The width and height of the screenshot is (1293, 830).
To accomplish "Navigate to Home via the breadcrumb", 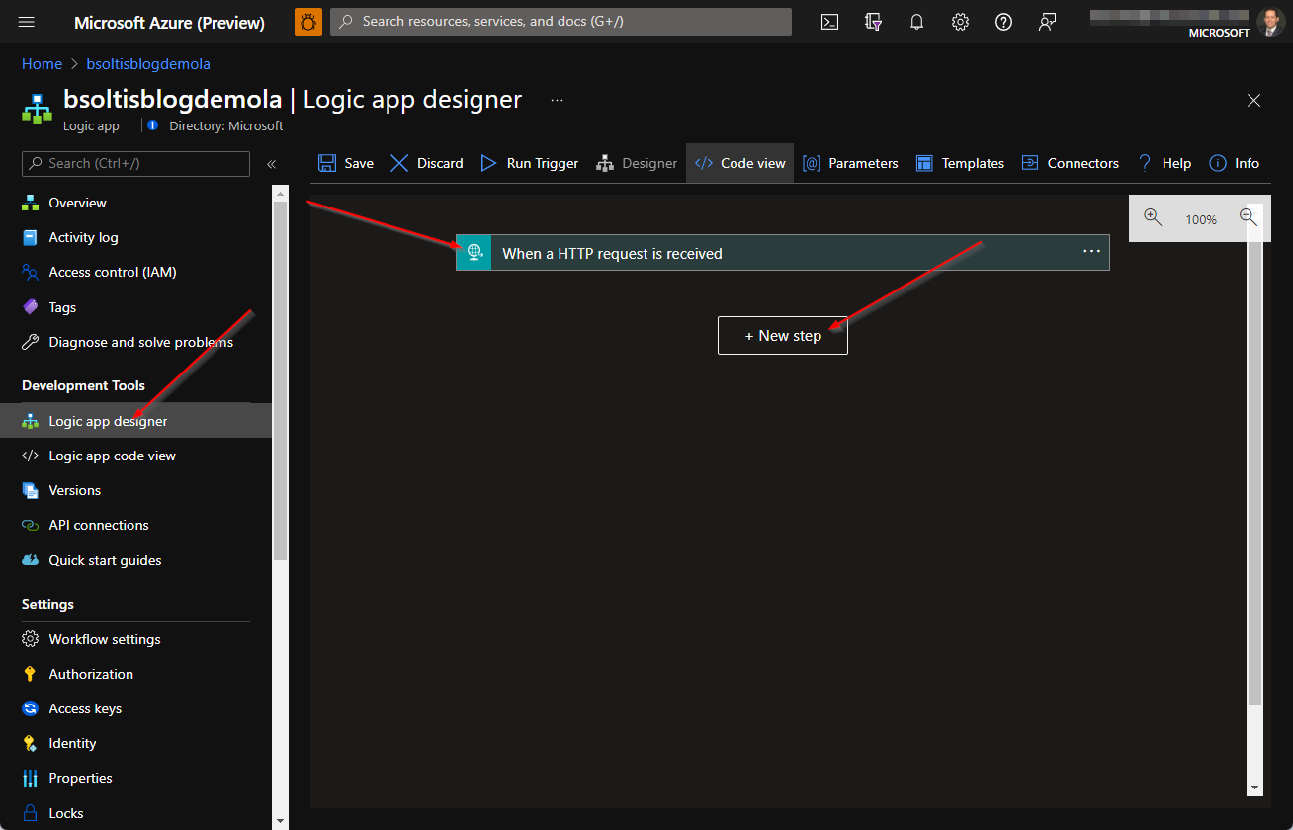I will pyautogui.click(x=42, y=63).
